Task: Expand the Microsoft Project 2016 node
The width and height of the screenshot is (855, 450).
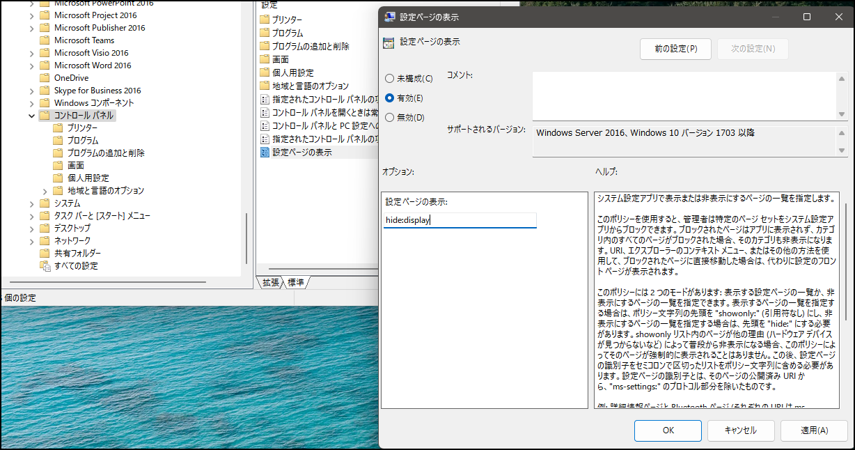Action: tap(31, 15)
